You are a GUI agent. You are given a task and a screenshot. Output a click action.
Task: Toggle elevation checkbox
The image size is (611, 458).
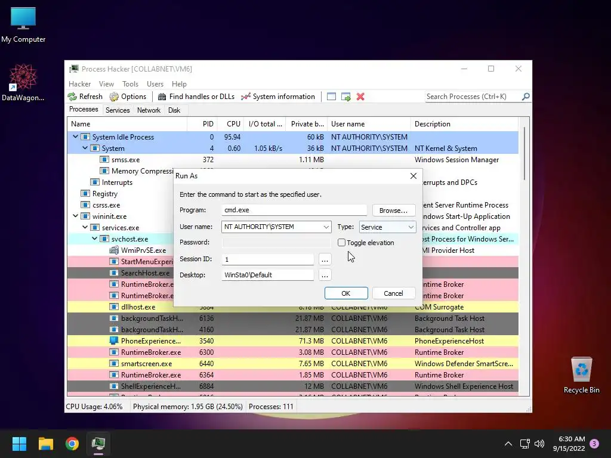coord(341,242)
